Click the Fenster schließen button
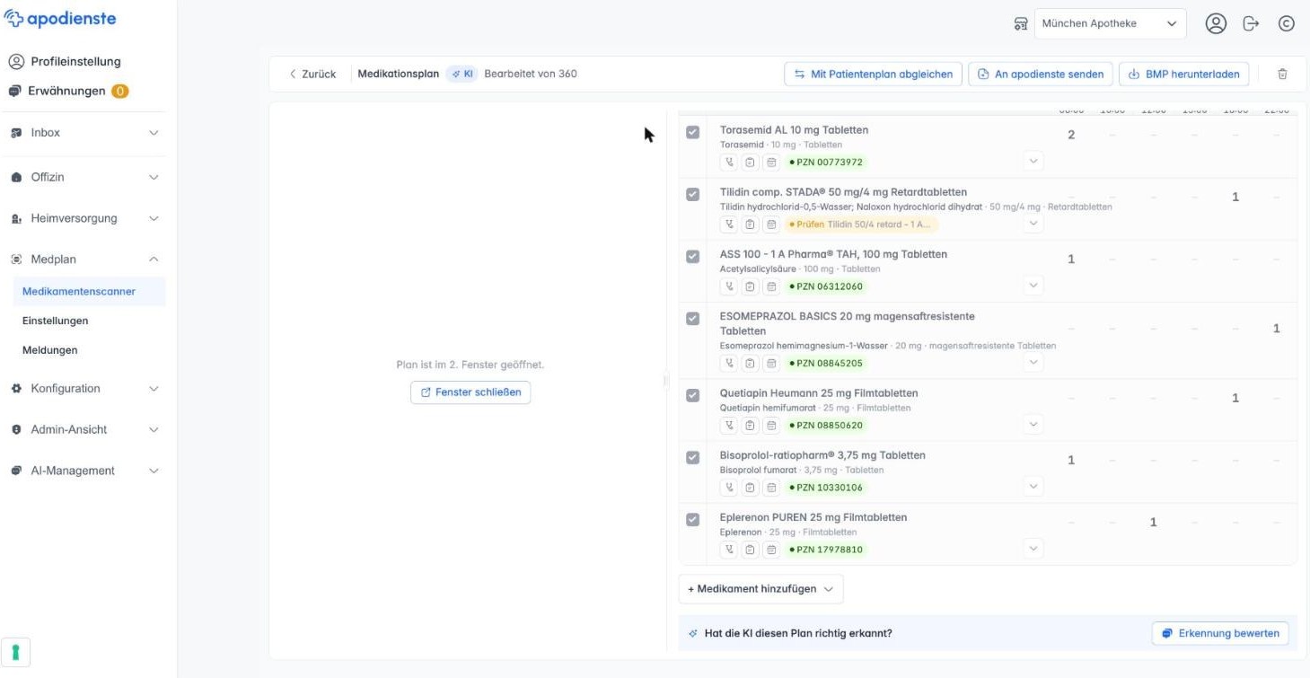 click(470, 392)
